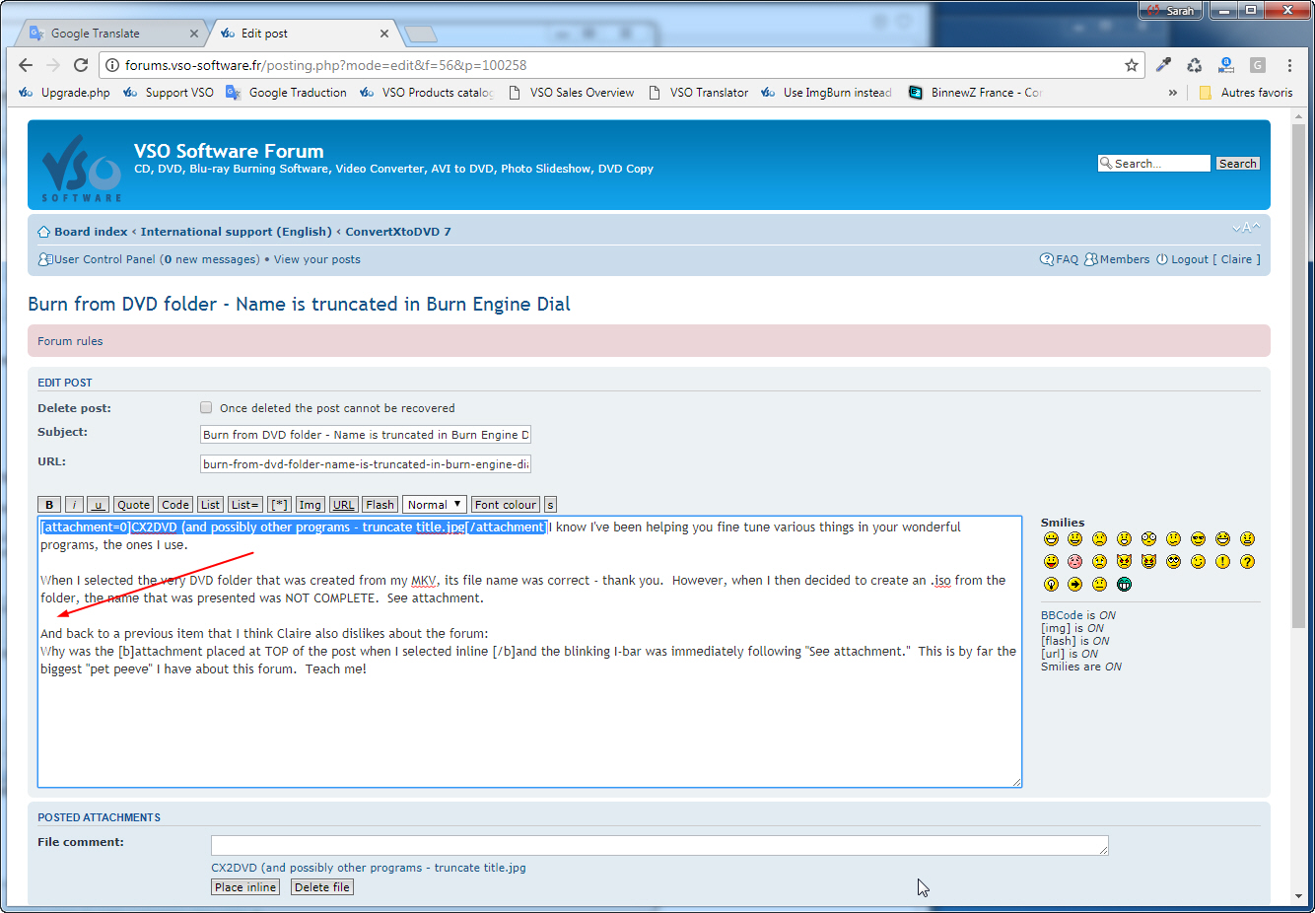This screenshot has height=913, width=1315.
Task: Click the page vertical scrollbar thumb
Action: pos(1298,375)
